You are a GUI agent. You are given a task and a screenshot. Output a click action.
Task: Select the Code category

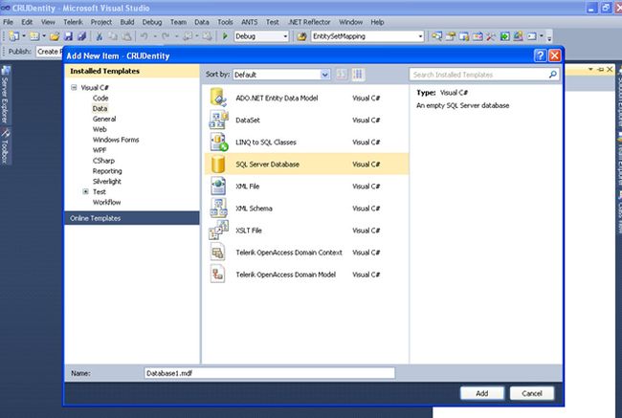[x=100, y=98]
